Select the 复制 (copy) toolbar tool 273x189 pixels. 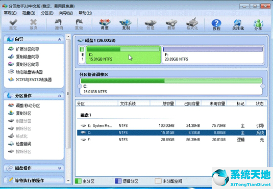(126, 24)
